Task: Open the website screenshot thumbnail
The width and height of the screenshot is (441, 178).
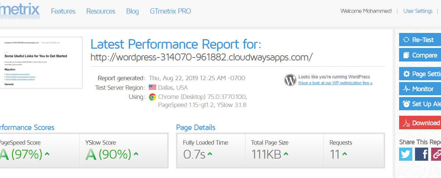Action: click(x=41, y=63)
